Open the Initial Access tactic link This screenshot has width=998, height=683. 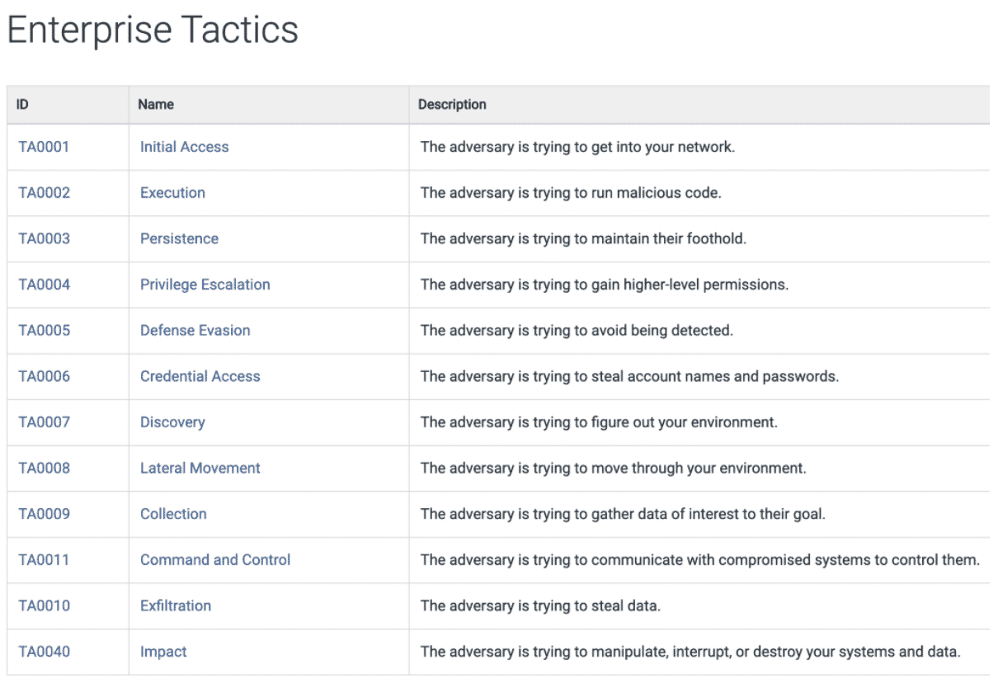(184, 147)
